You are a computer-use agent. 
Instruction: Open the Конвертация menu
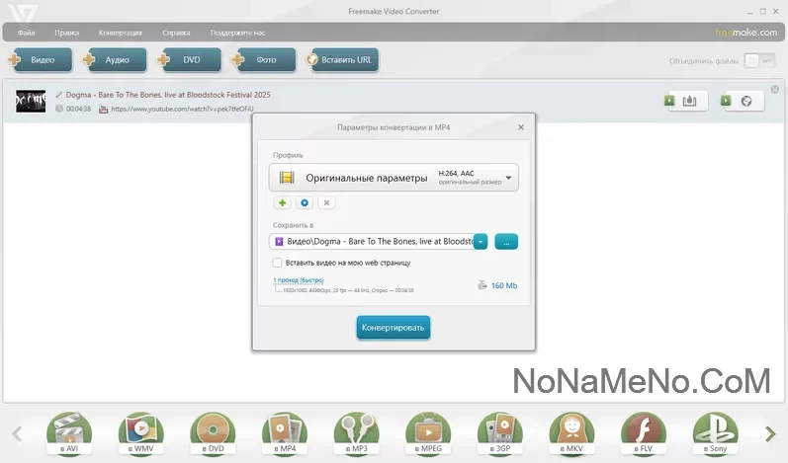(121, 33)
